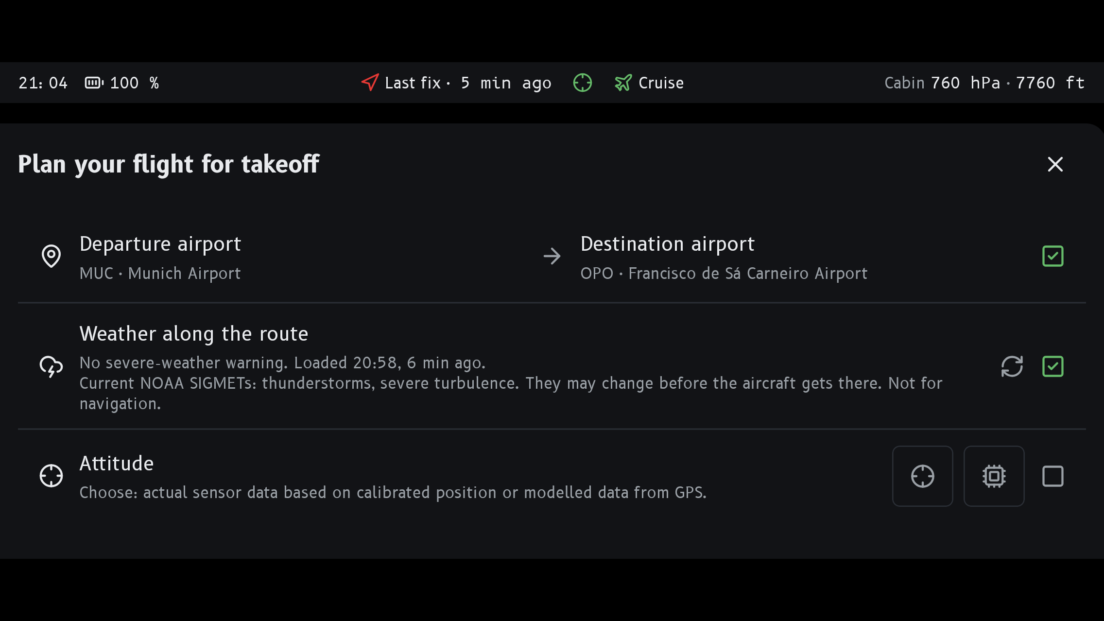
Task: Click the battery icon in status bar
Action: pos(94,83)
